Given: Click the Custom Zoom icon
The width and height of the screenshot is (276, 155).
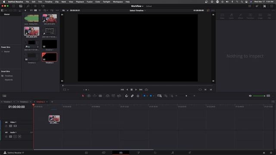Looking at the screenshot, I should click(172, 96).
